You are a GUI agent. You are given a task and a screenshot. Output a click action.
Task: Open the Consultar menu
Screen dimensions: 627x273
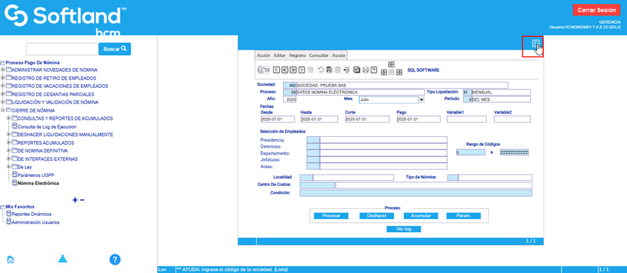click(x=319, y=55)
